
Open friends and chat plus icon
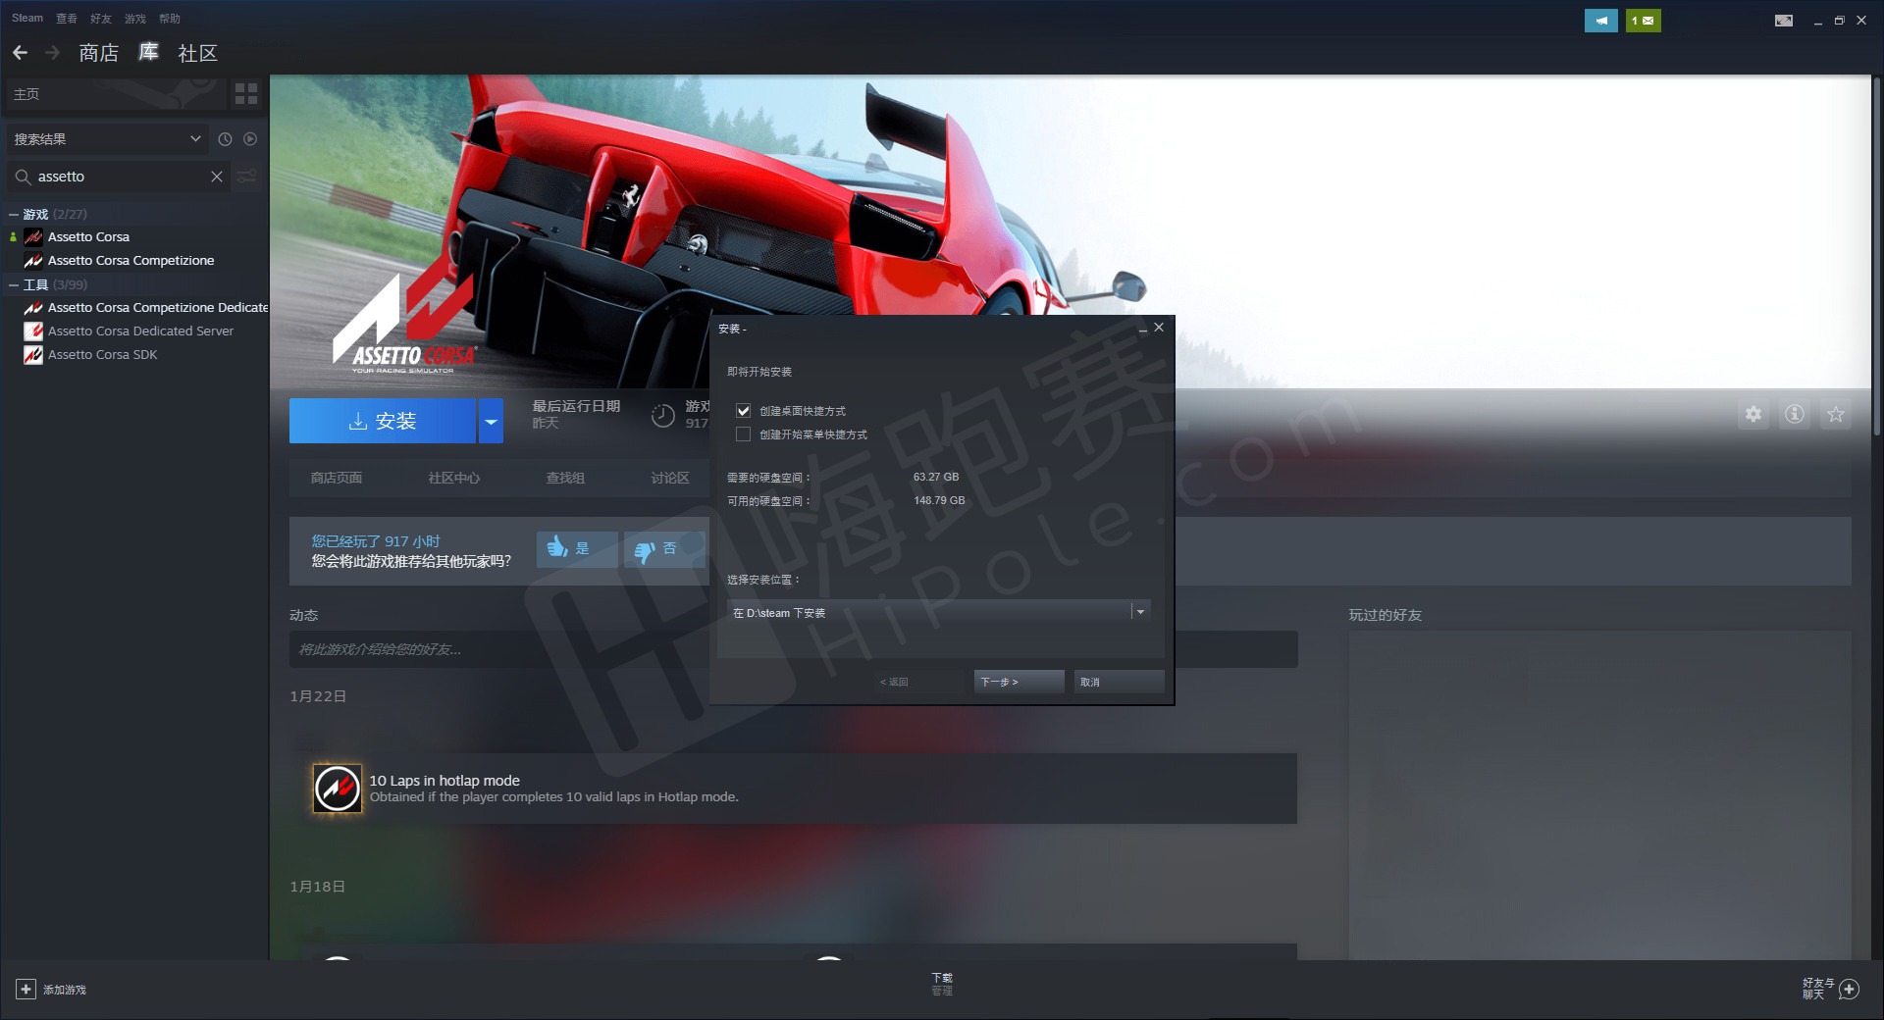tap(1849, 989)
